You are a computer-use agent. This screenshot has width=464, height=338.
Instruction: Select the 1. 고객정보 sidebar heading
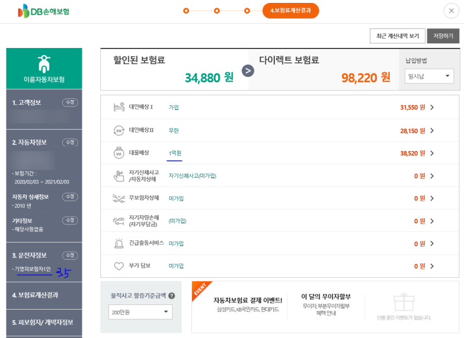pyautogui.click(x=27, y=102)
